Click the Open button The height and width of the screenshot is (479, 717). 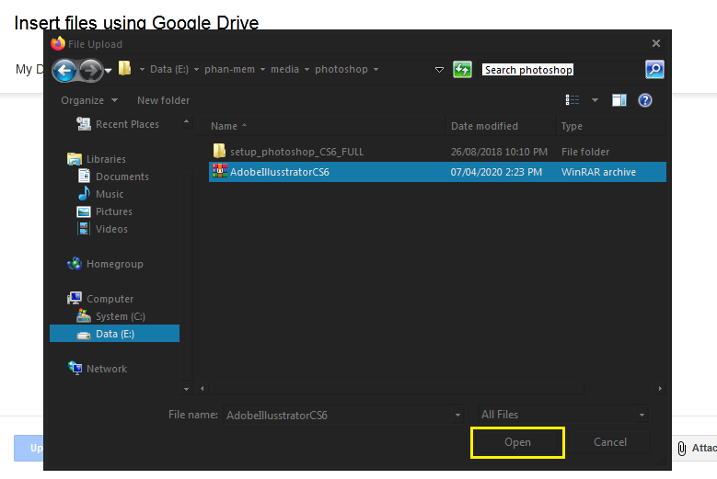click(x=517, y=442)
